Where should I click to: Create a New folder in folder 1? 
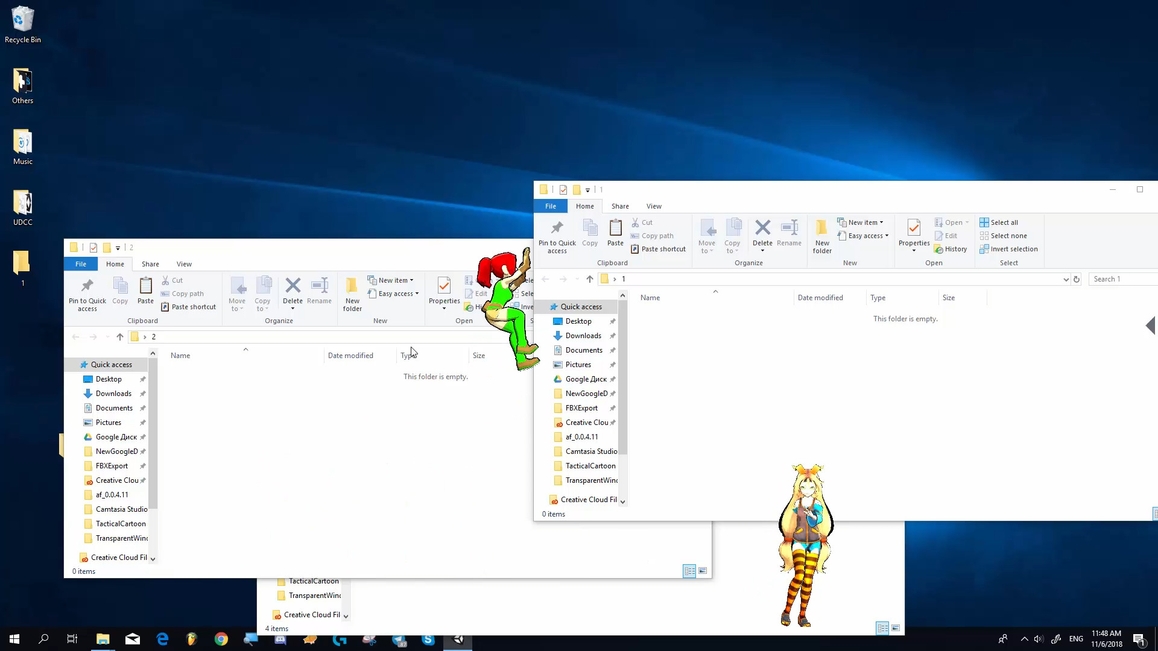pos(822,235)
